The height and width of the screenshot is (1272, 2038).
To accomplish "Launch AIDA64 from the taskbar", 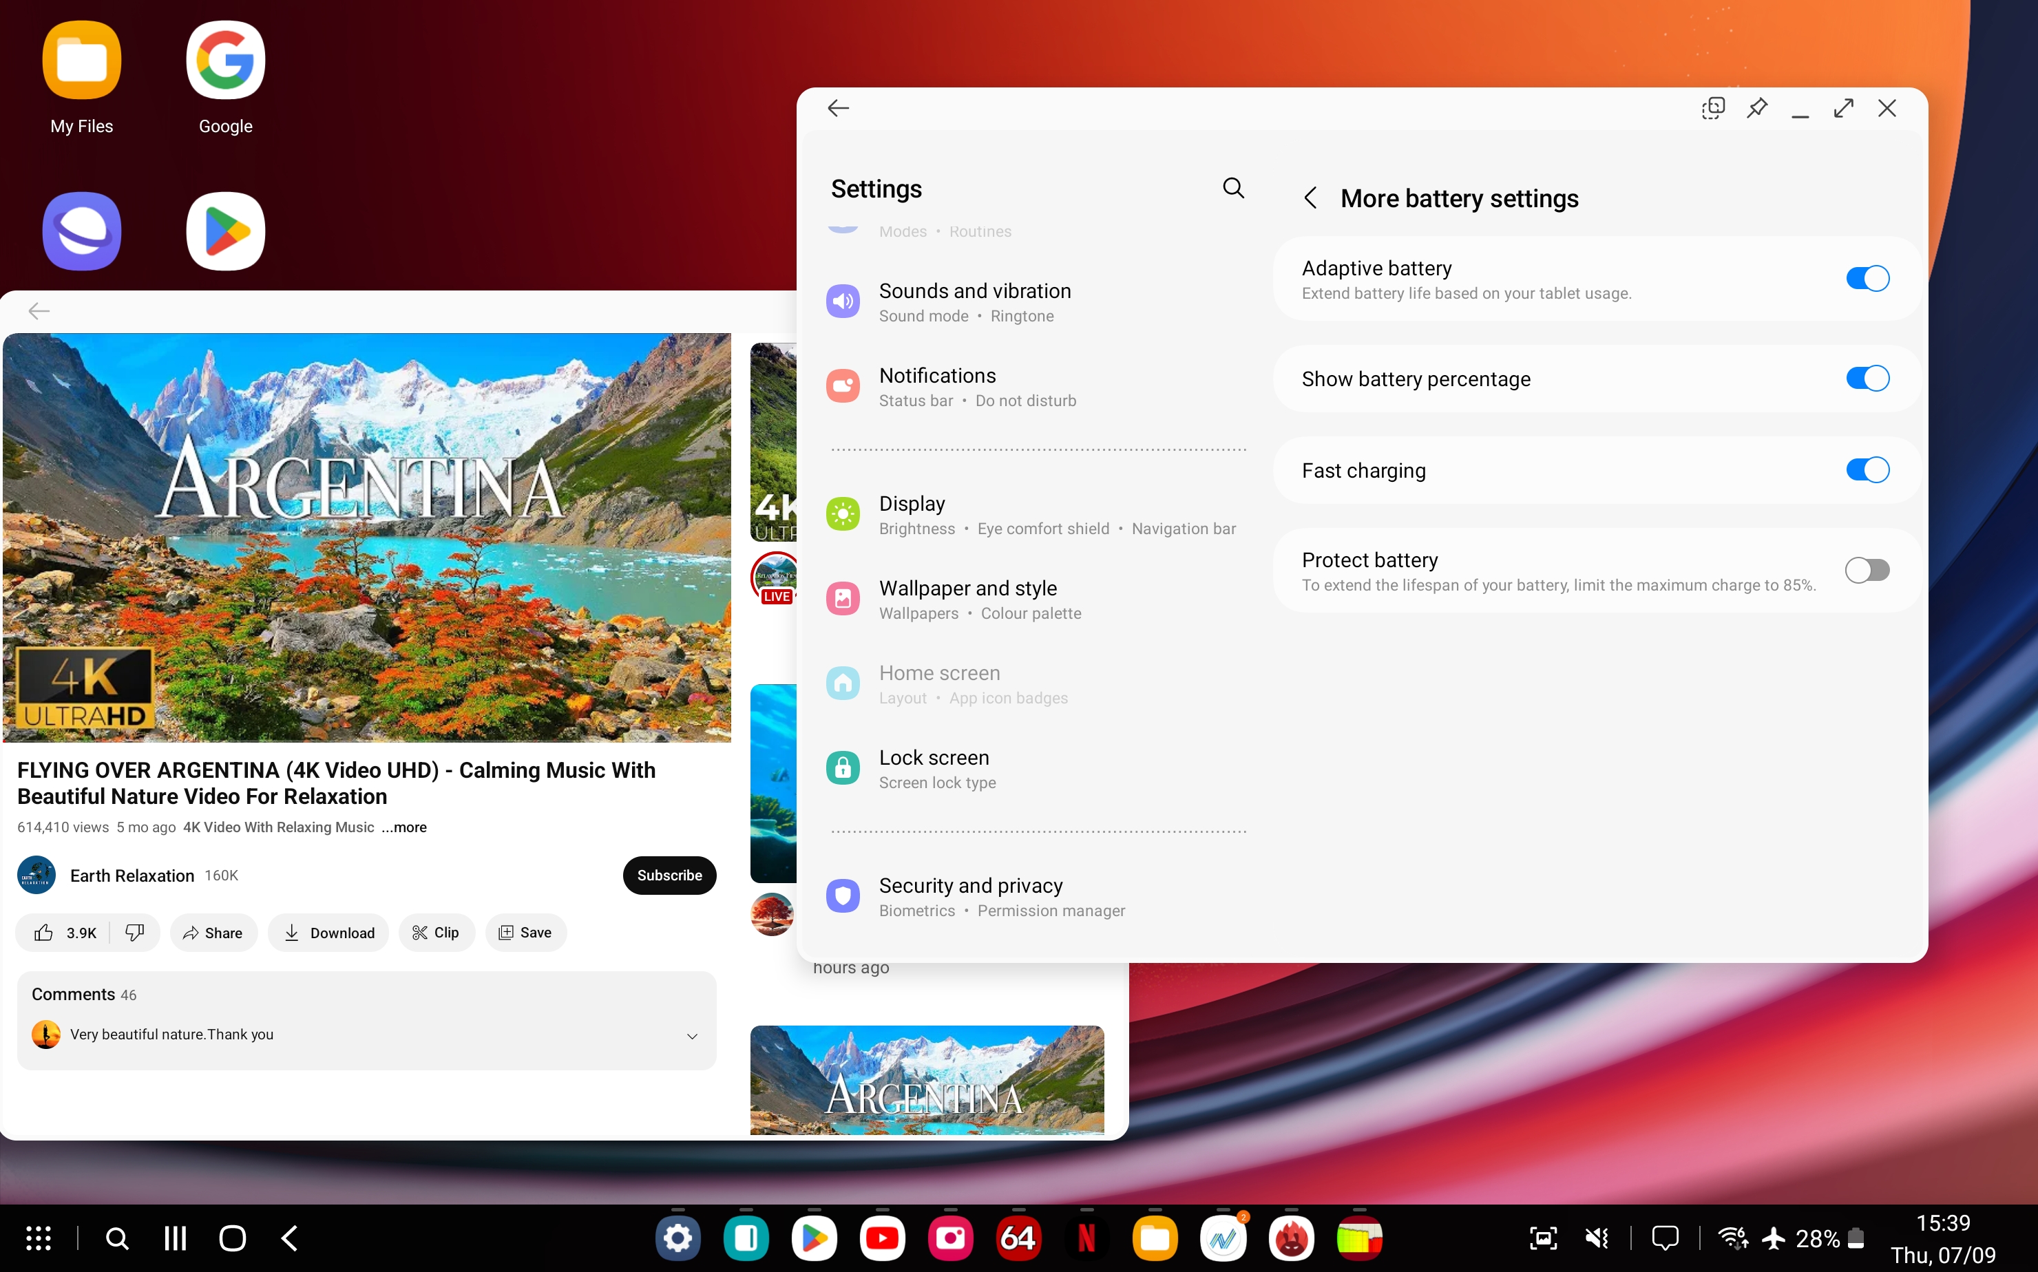I will click(x=1018, y=1238).
